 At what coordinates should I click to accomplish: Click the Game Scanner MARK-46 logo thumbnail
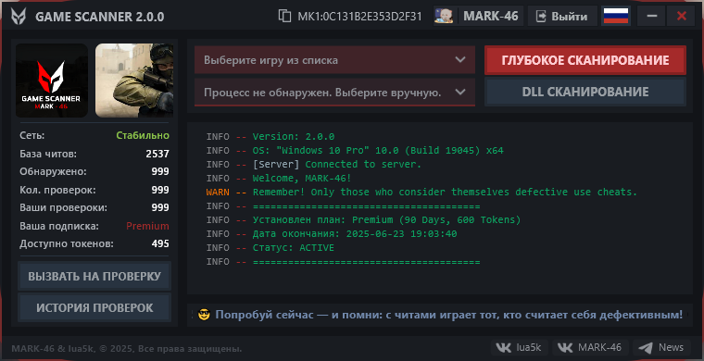tap(52, 81)
